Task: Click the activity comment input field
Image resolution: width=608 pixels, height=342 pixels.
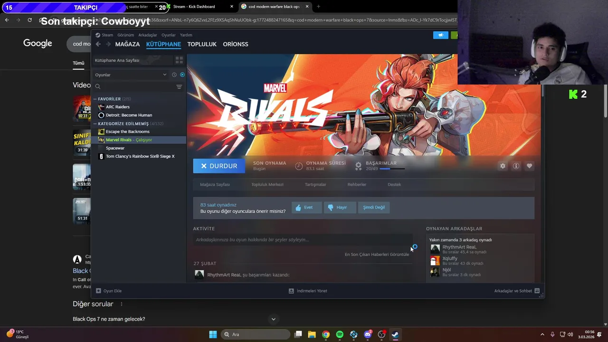Action: tap(303, 240)
